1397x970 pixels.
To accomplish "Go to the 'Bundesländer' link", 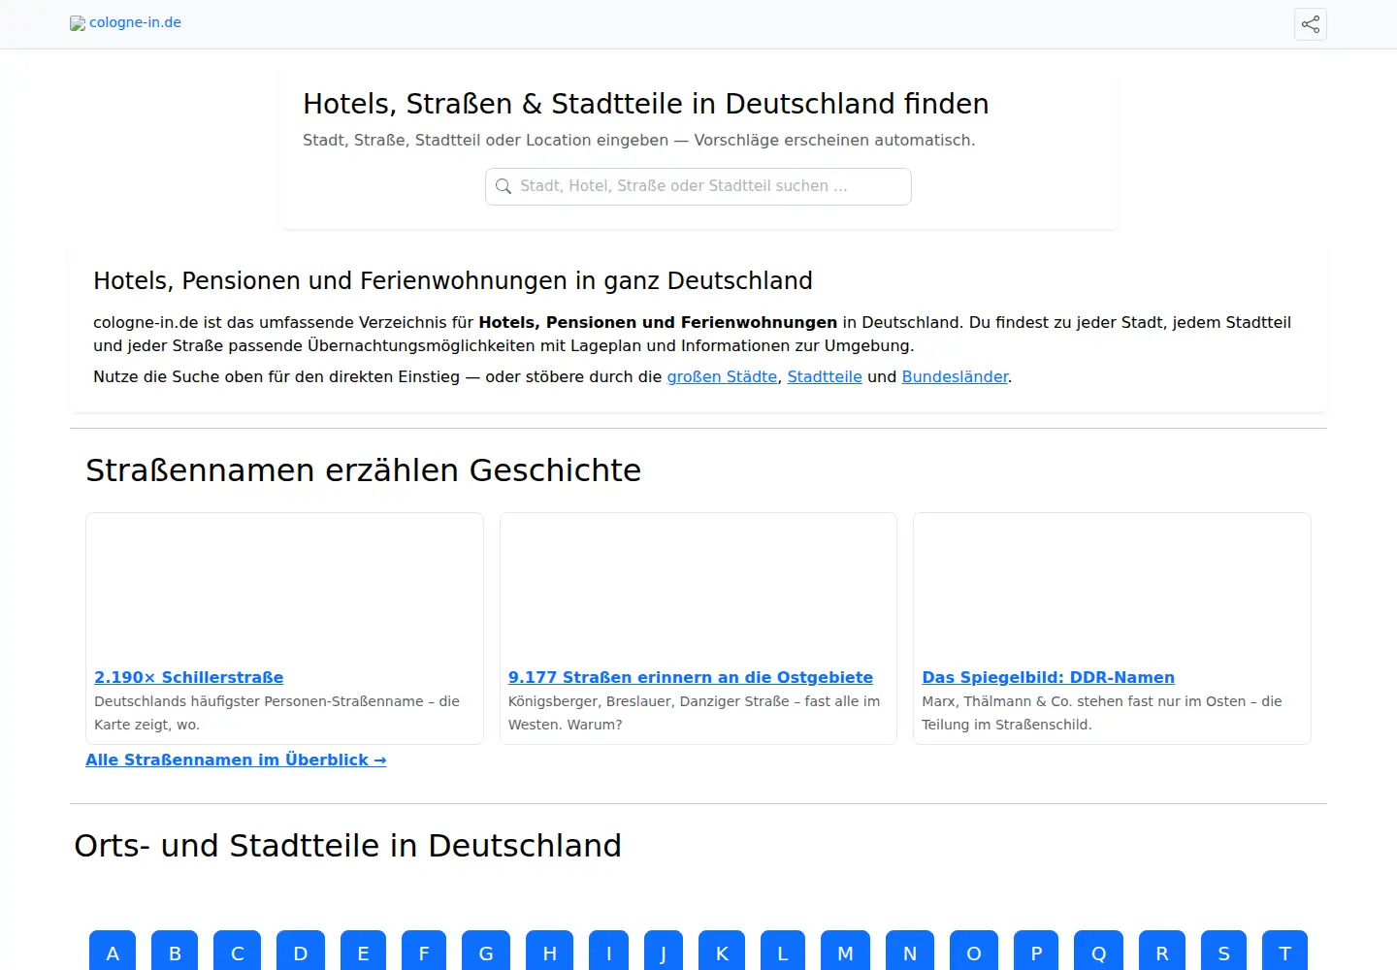I will point(955,376).
